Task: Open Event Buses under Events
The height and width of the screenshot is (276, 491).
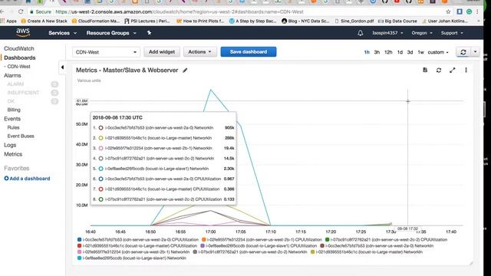Action: pos(21,136)
